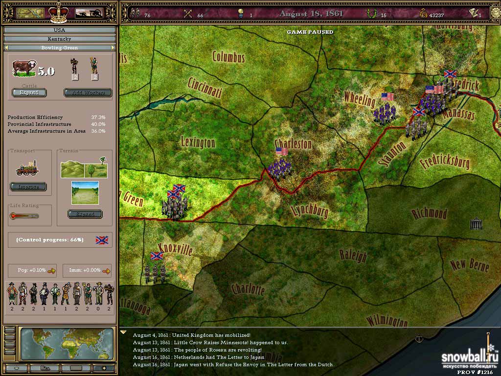This screenshot has height=376, width=501.
Task: Open the USA country header
Action: pyautogui.click(x=59, y=30)
